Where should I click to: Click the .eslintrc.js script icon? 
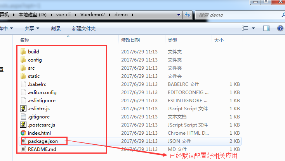pyautogui.click(x=23, y=108)
